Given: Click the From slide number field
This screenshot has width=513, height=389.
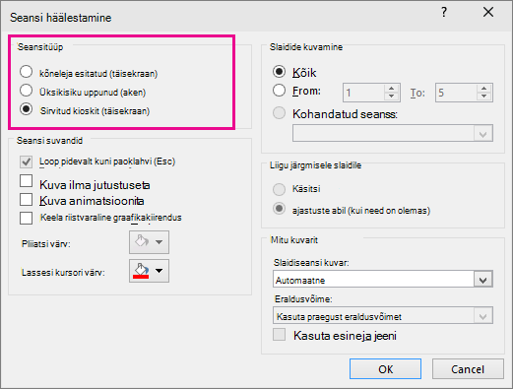Looking at the screenshot, I should [363, 93].
